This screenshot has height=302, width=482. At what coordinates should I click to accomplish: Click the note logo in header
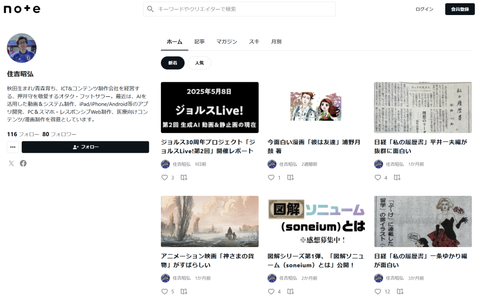click(22, 9)
